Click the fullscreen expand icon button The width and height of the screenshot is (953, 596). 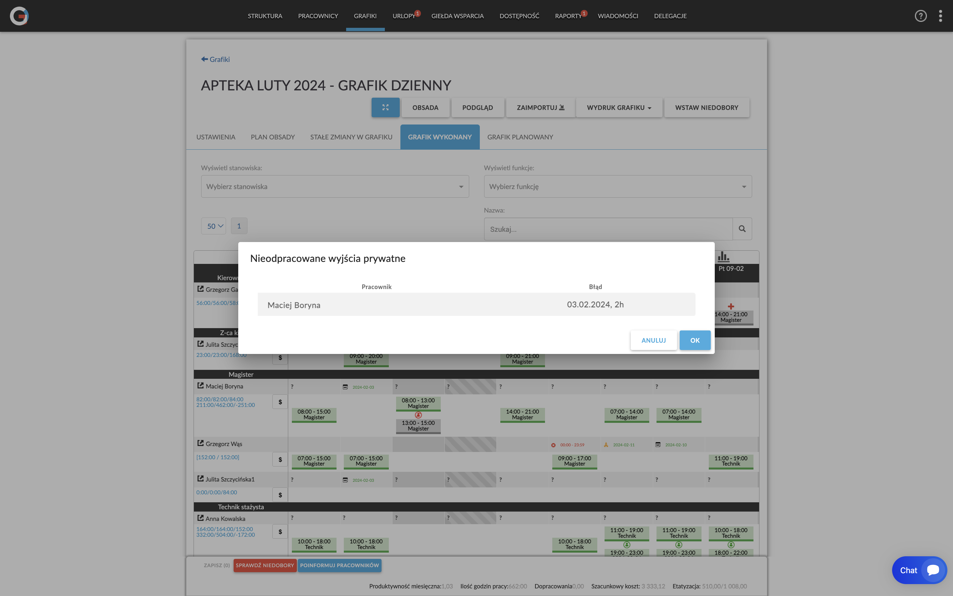[385, 107]
